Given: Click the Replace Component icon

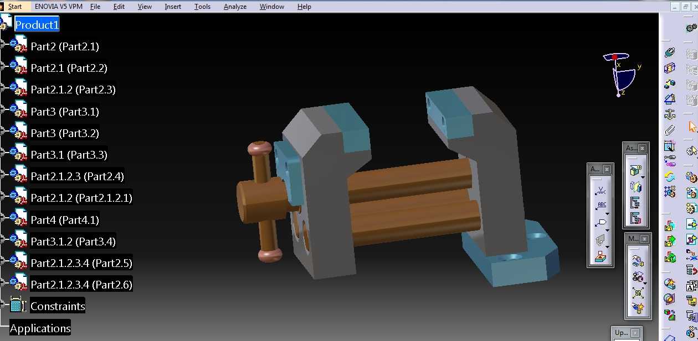Looking at the screenshot, I should pos(691,255).
